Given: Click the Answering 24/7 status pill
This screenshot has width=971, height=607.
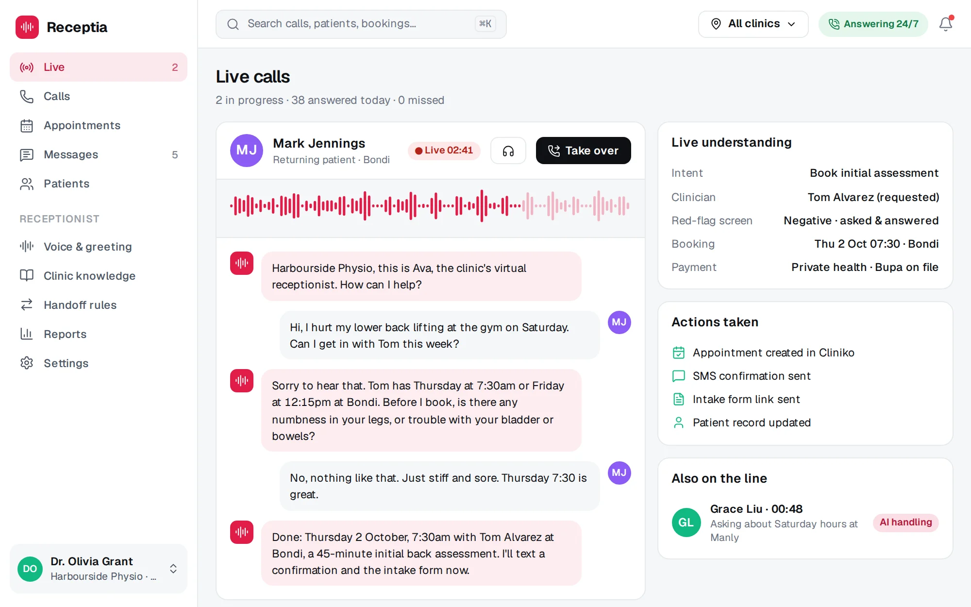Looking at the screenshot, I should pyautogui.click(x=873, y=24).
